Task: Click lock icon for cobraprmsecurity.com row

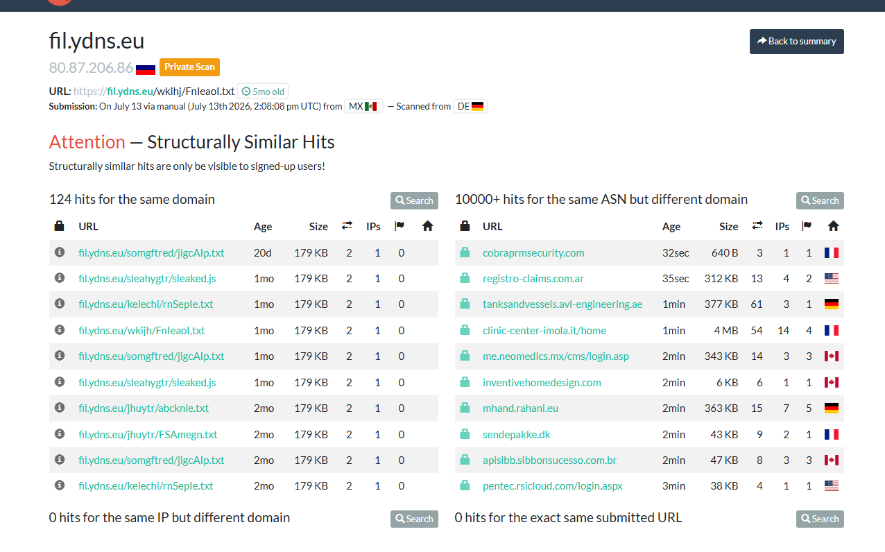Action: 465,252
